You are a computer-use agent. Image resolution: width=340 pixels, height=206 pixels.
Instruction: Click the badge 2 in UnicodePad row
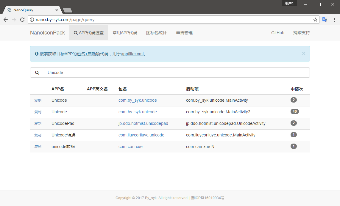[294, 123]
